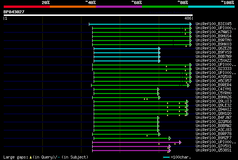Click the UniRef100_Q9LE32 label
238x160 pixels.
(x=213, y=106)
